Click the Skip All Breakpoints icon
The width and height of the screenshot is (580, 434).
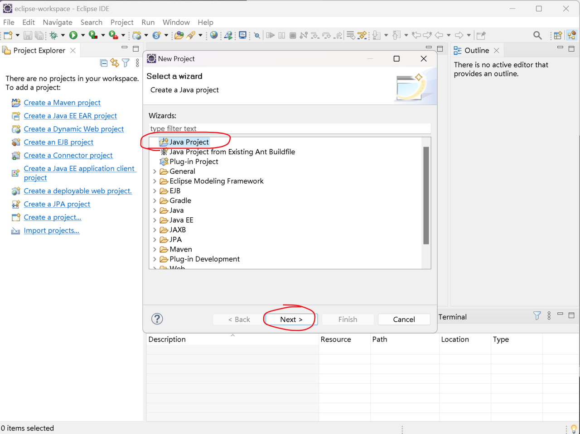pyautogui.click(x=257, y=35)
